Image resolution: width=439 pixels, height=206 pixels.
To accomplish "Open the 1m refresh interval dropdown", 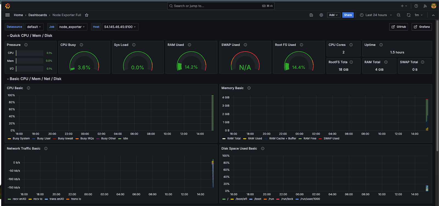I will tap(418, 15).
